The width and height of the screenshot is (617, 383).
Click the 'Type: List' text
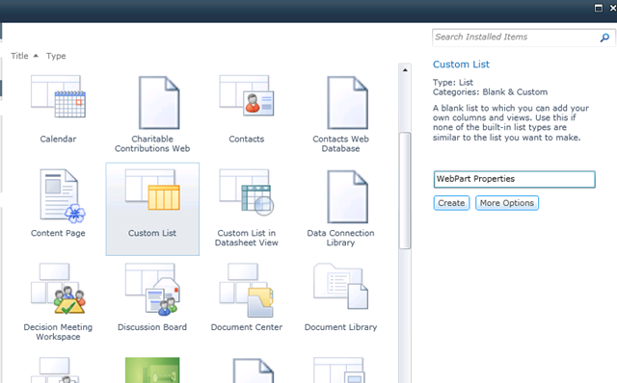(453, 83)
